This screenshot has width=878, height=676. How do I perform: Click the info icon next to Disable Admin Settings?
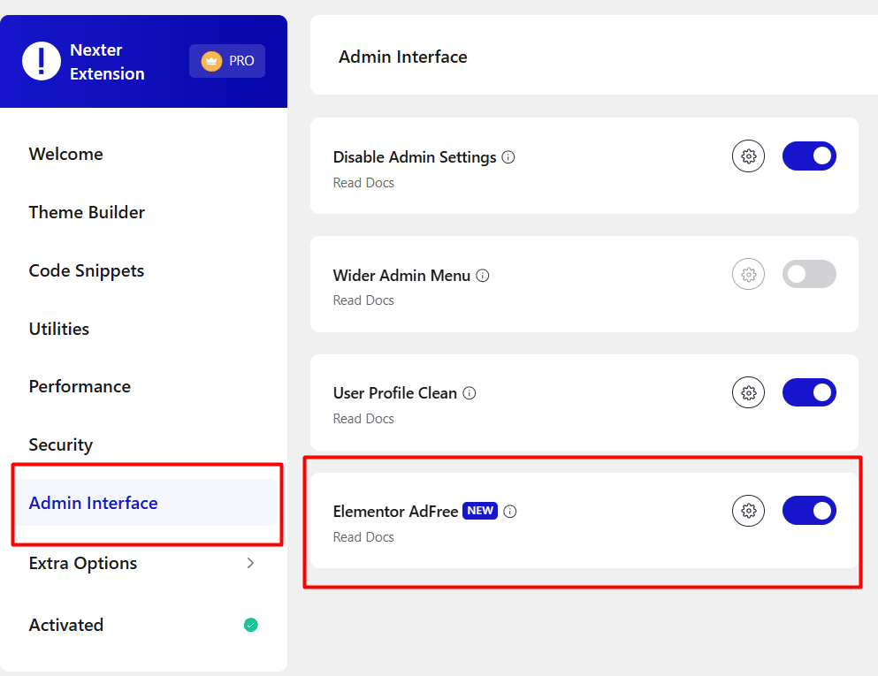coord(508,157)
